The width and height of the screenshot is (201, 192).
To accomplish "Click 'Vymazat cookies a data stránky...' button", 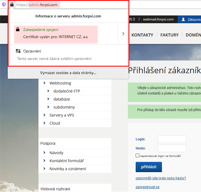I will [68, 73].
